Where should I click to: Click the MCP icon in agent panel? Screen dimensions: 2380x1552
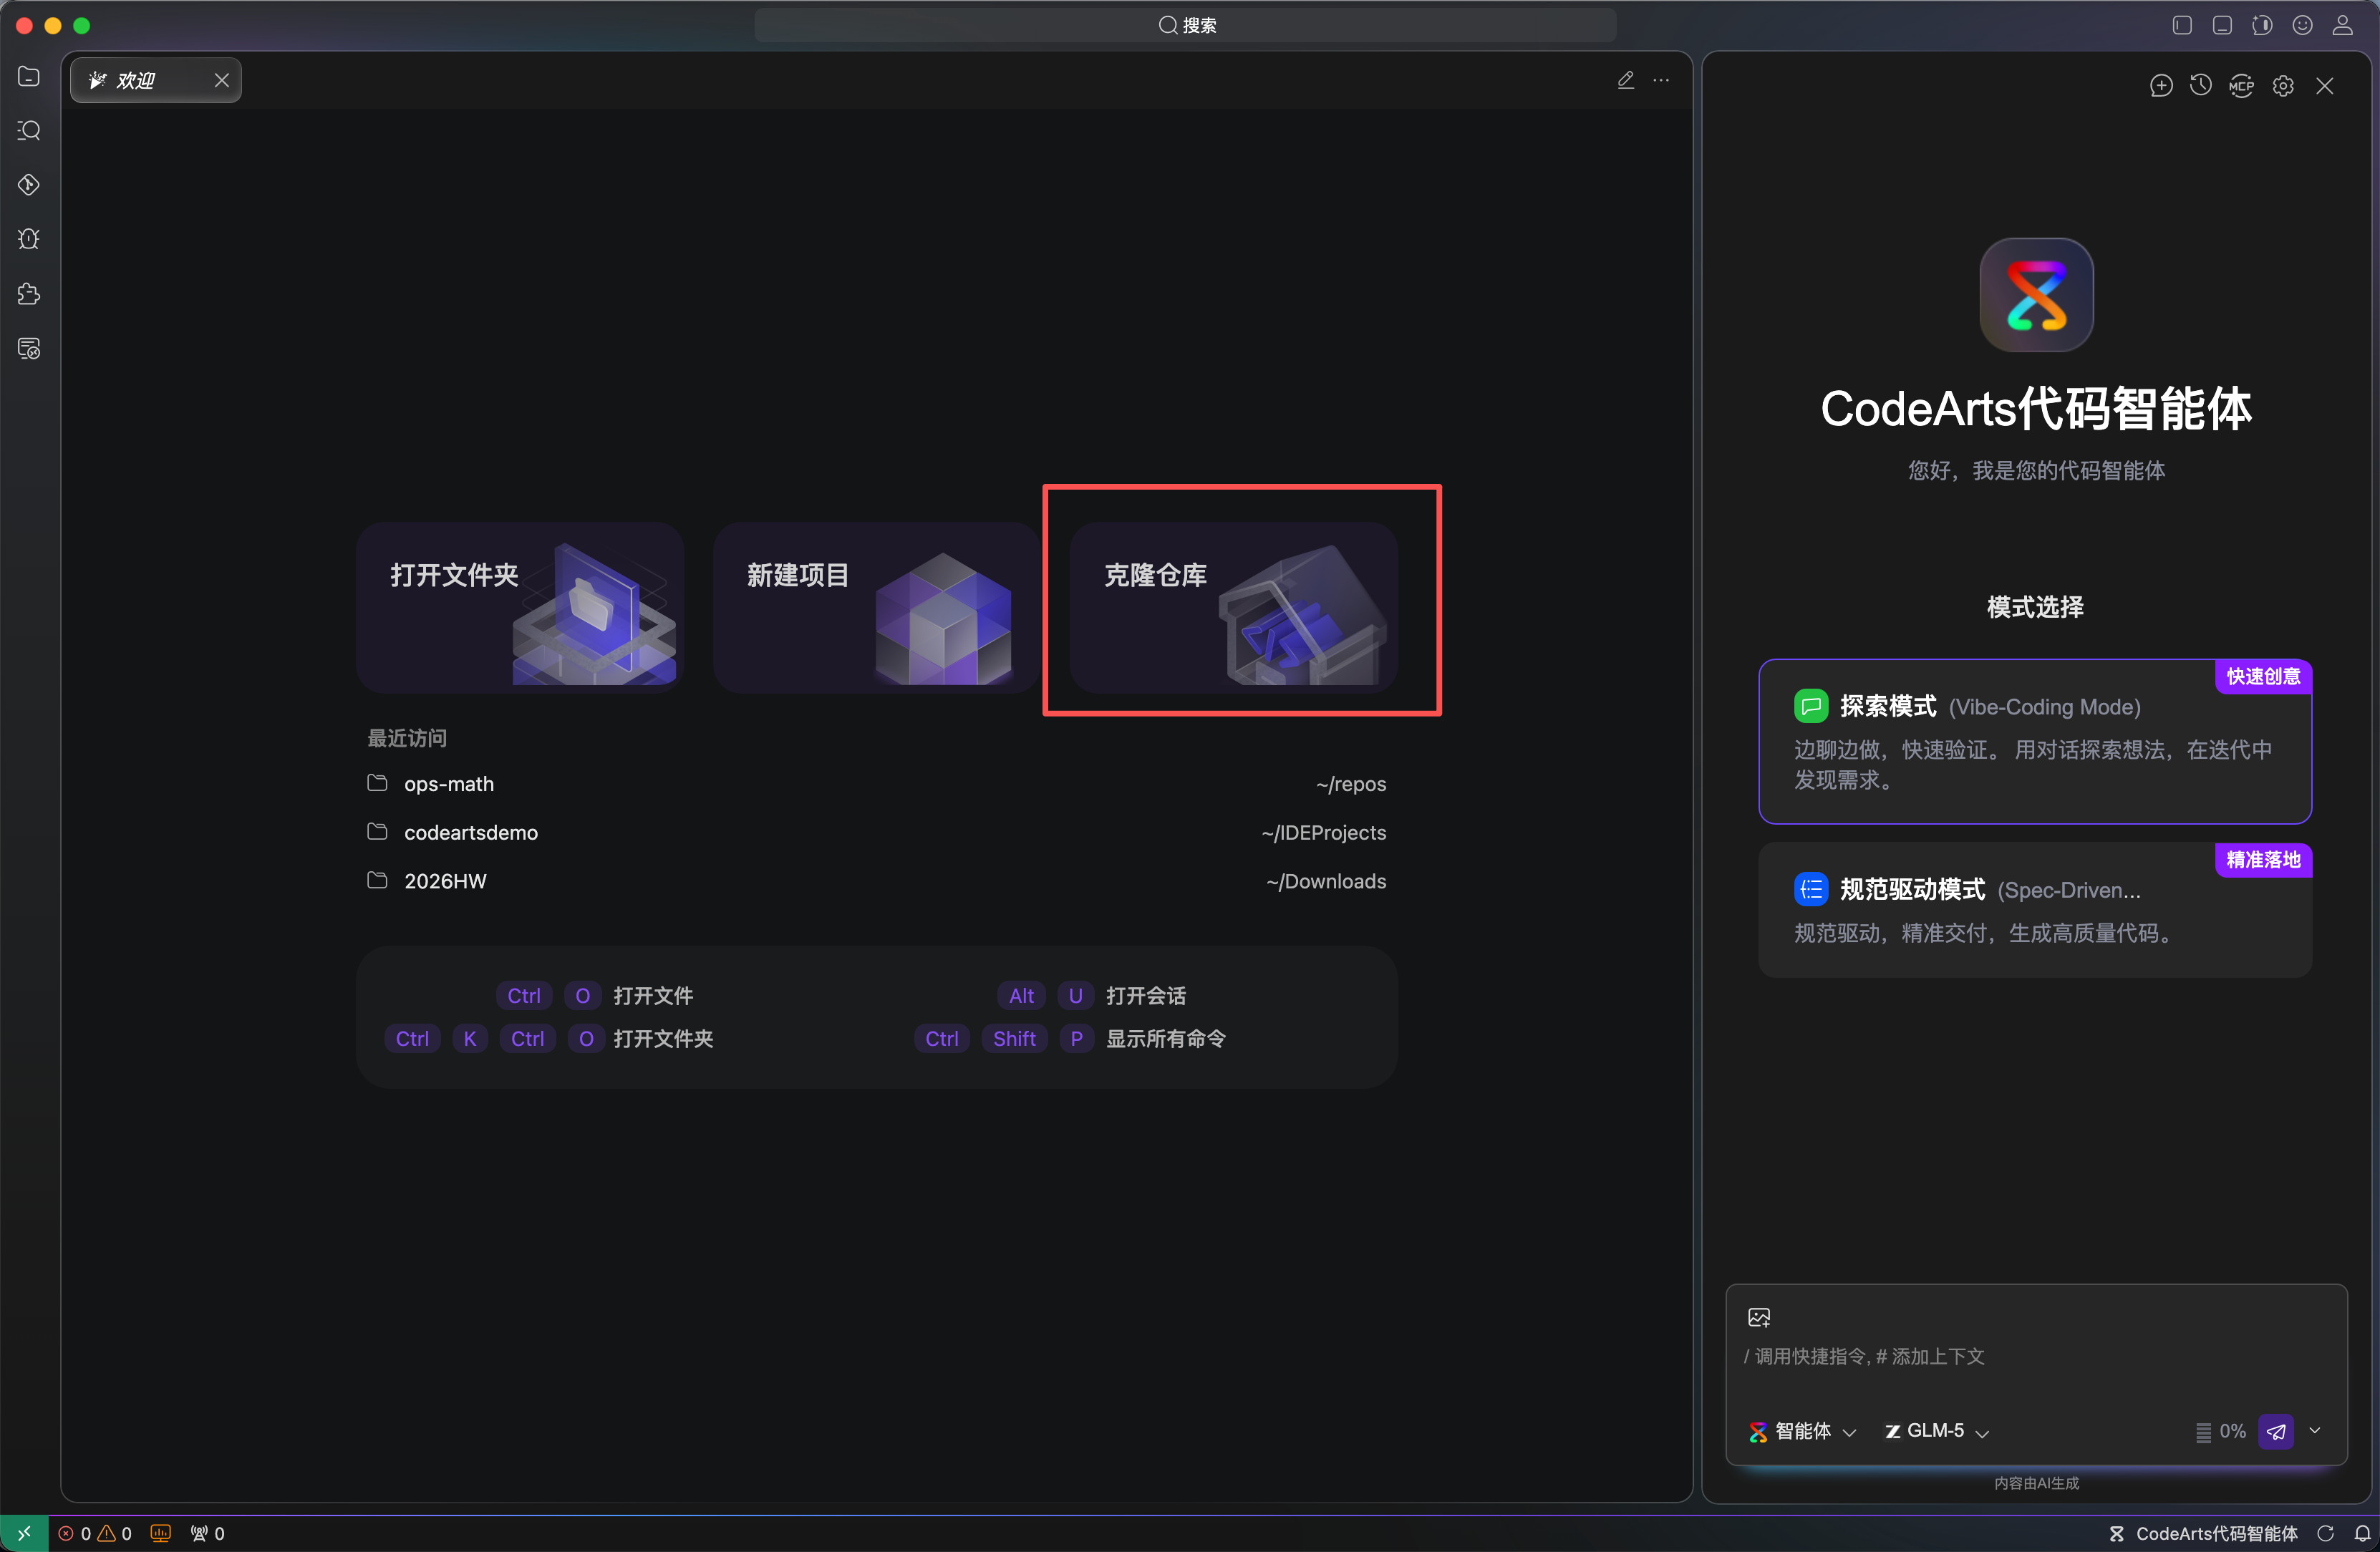(2241, 86)
